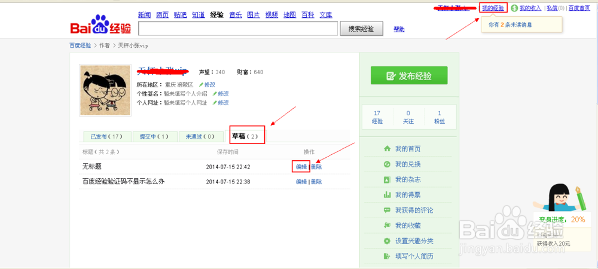The height and width of the screenshot is (269, 598).
Task: Click the cartoon girl mascot with pen
Action: tap(561, 197)
